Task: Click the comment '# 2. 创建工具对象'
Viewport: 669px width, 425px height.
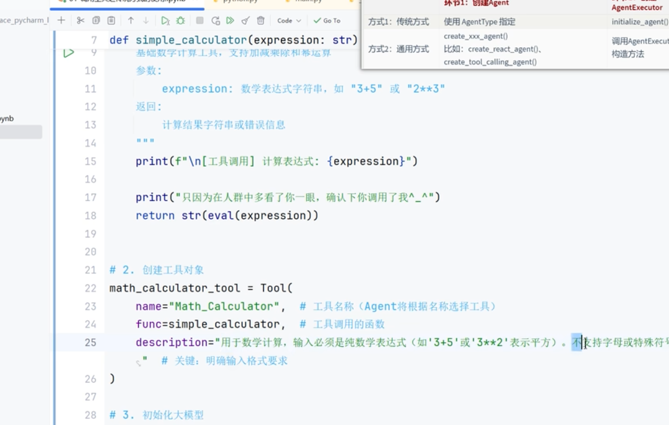Action: [x=157, y=270]
